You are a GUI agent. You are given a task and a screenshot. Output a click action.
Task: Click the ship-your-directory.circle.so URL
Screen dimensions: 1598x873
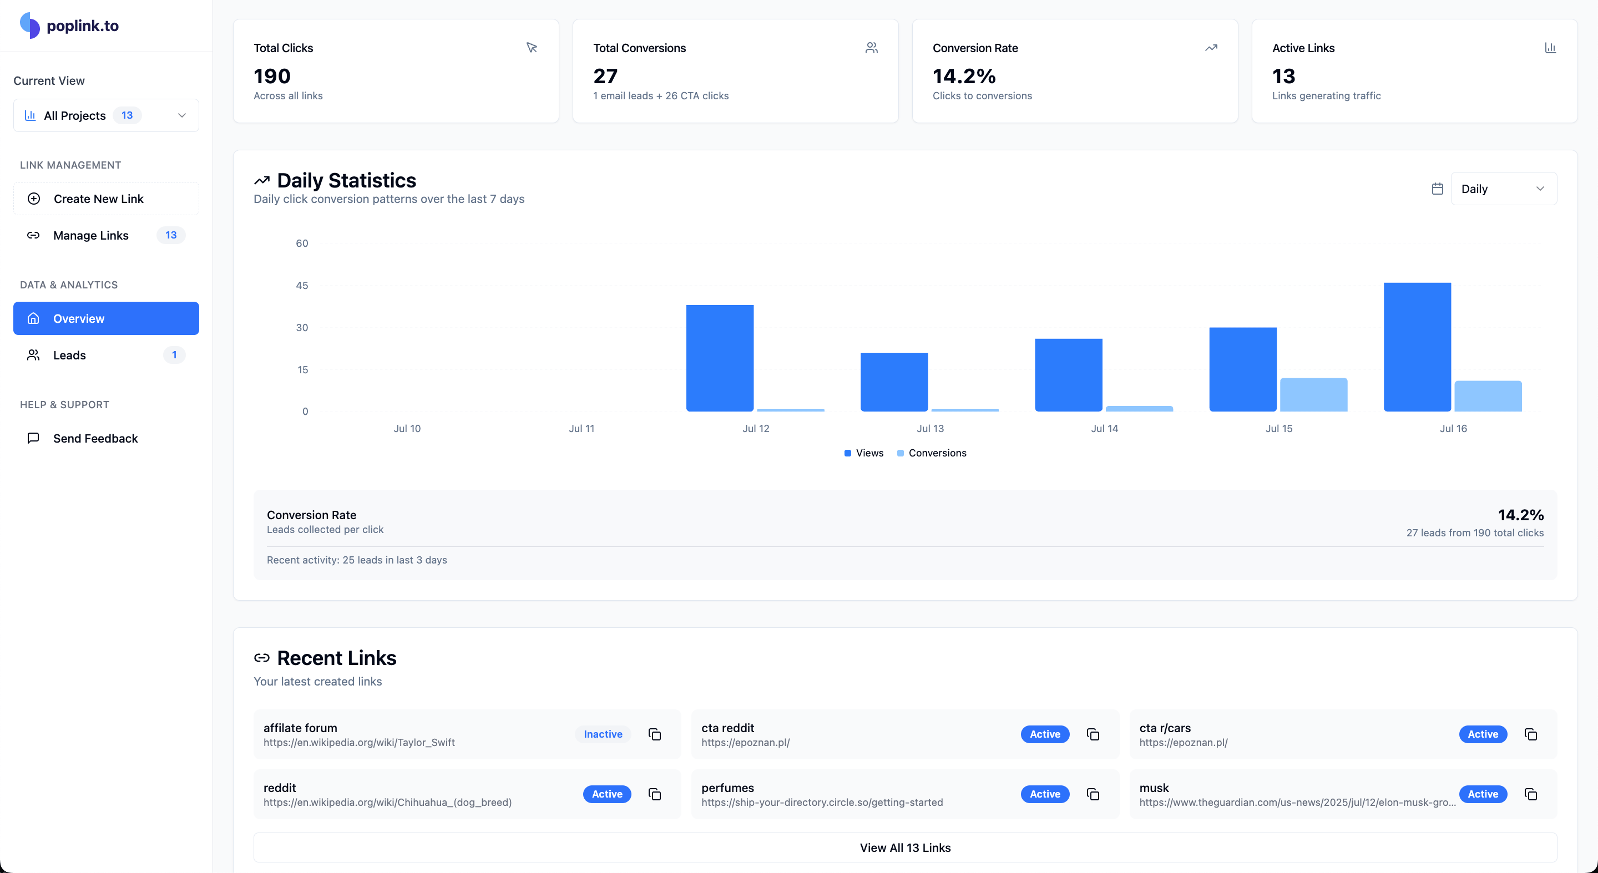[822, 803]
